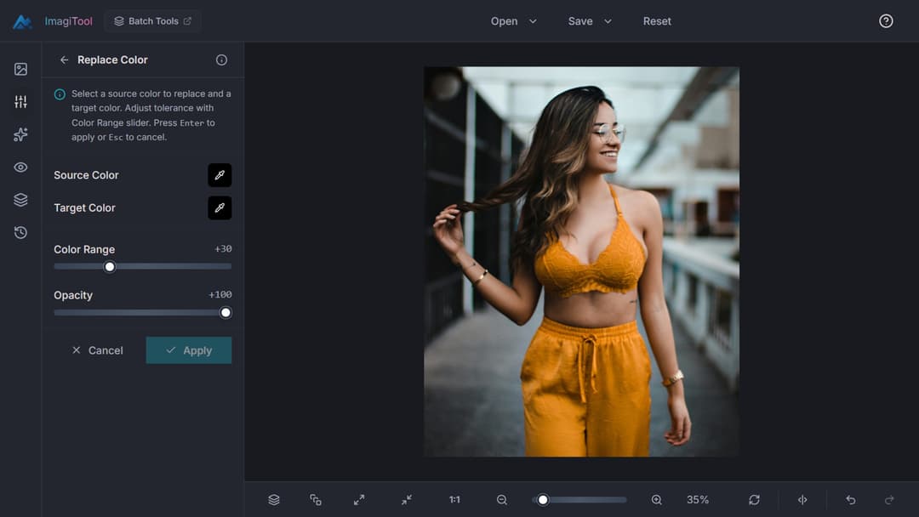Redo the last undone action
This screenshot has height=517, width=919.
click(x=889, y=499)
